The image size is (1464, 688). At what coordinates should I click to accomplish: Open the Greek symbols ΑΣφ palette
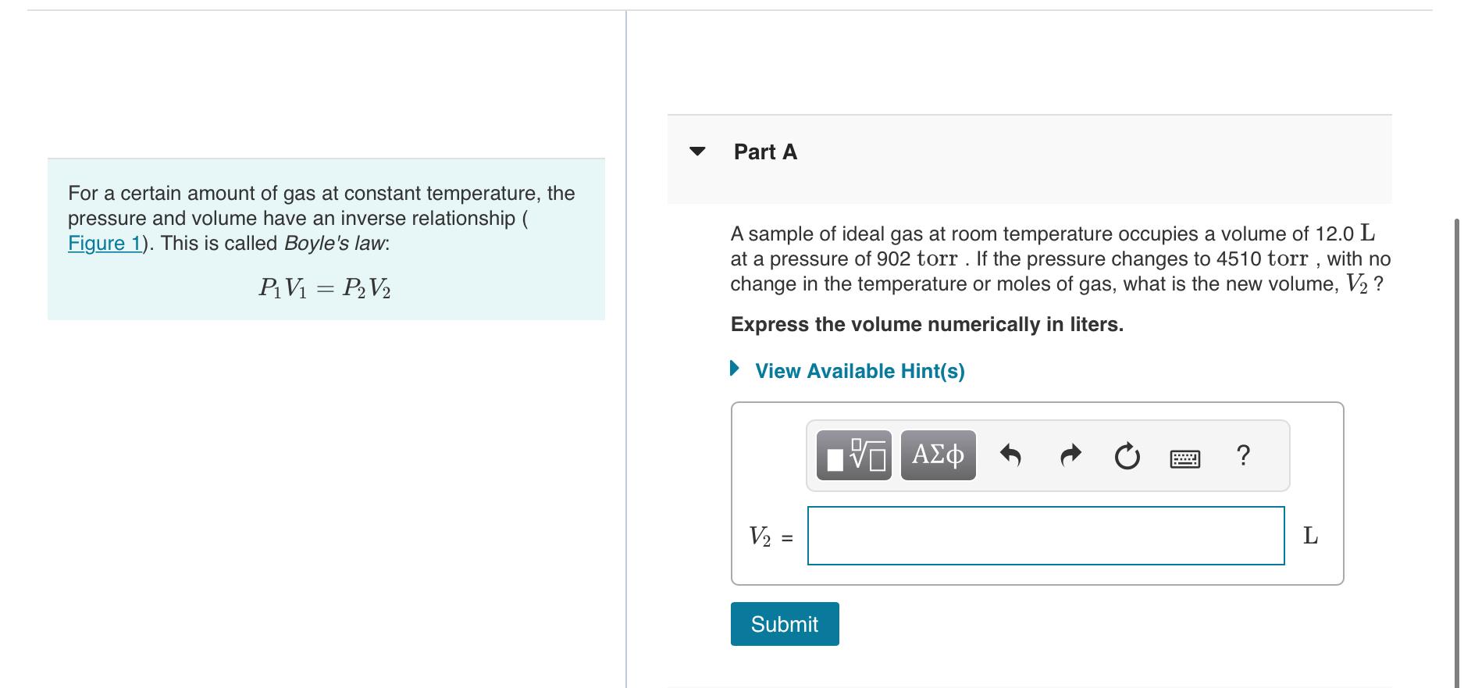pos(937,455)
